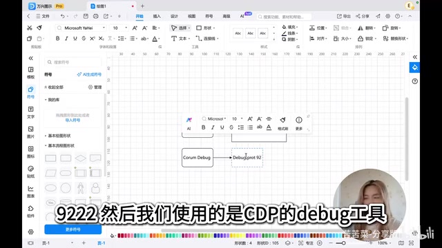The image size is (442, 248).
Task: Select the Corum Debug shape on canvas
Action: pos(198,158)
